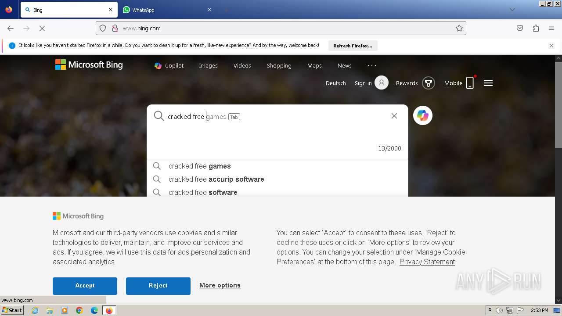The image size is (562, 316).
Task: Open the volume speaker tray icon
Action: pyautogui.click(x=499, y=310)
